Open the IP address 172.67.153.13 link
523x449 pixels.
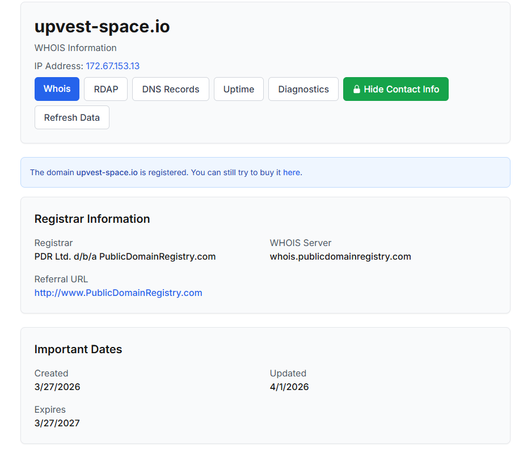pyautogui.click(x=113, y=66)
